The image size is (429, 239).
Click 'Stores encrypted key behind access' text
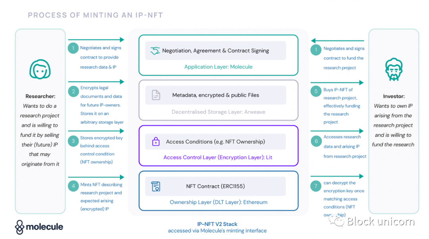[x=102, y=142]
